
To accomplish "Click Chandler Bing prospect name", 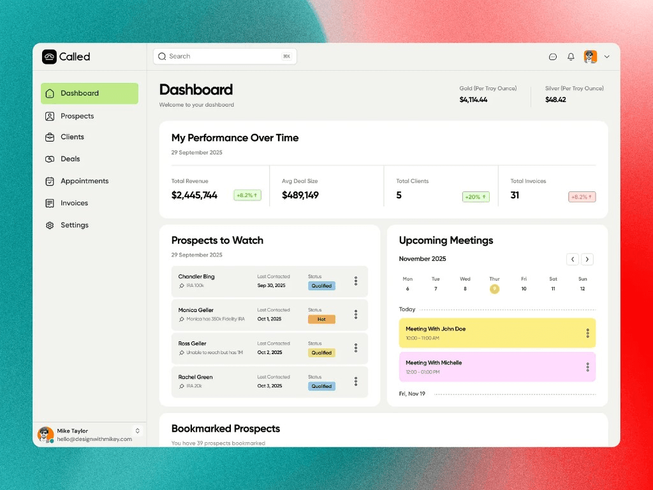I will (196, 277).
